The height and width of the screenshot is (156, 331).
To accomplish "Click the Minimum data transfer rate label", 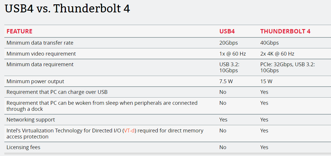I will [40, 43].
